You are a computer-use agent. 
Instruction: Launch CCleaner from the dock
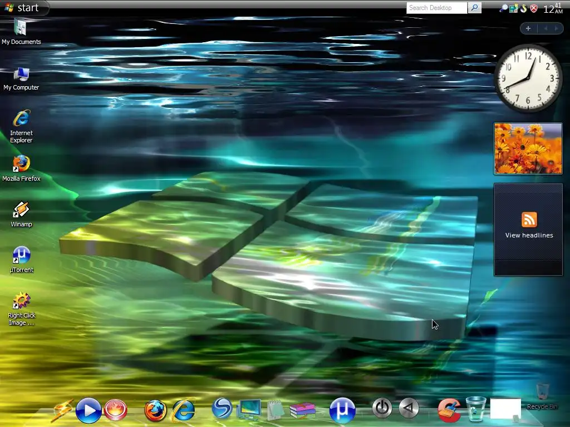(449, 410)
